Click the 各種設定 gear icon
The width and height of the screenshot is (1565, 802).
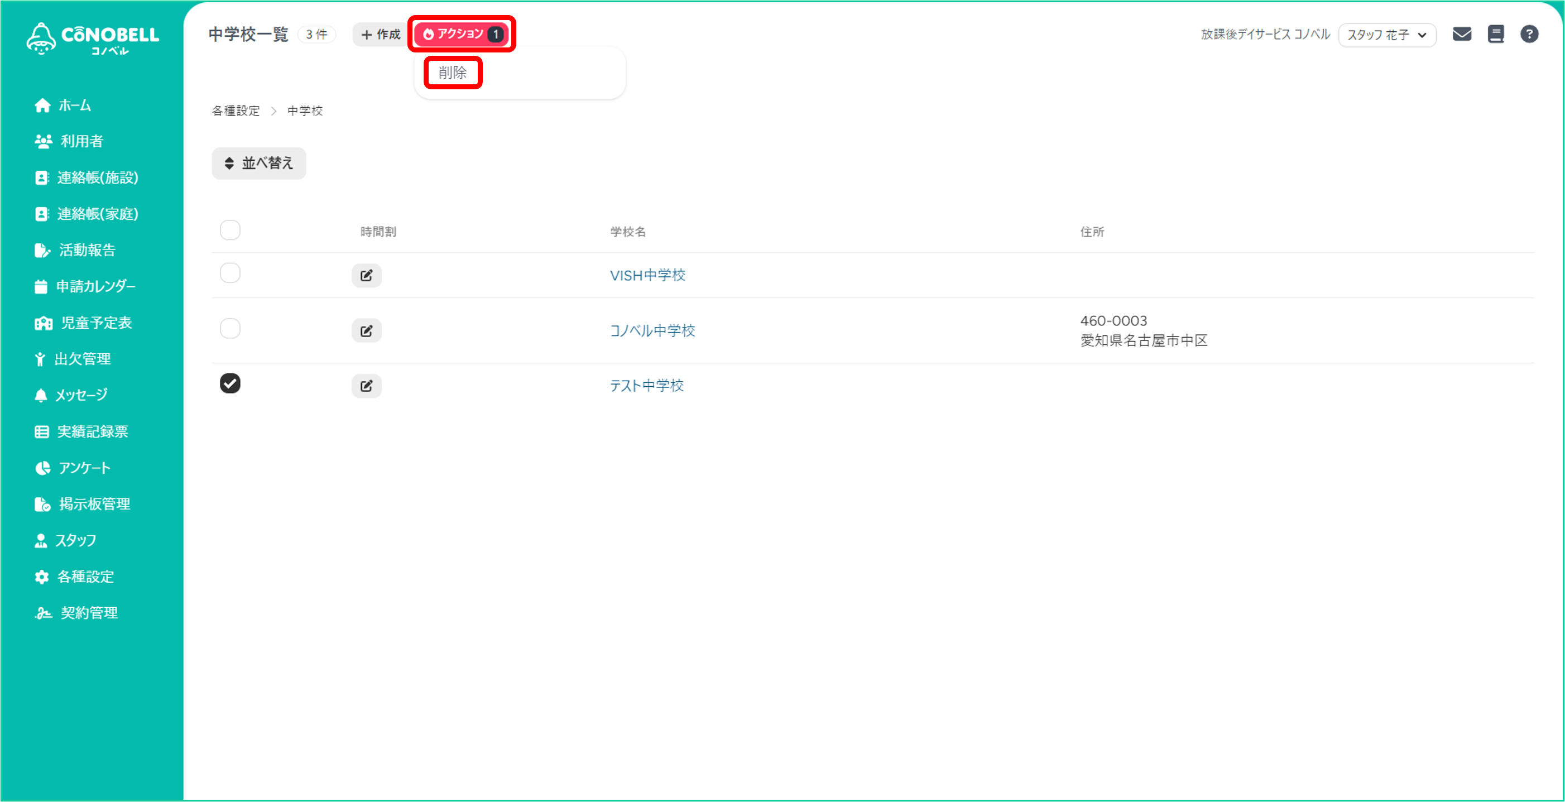click(x=41, y=577)
